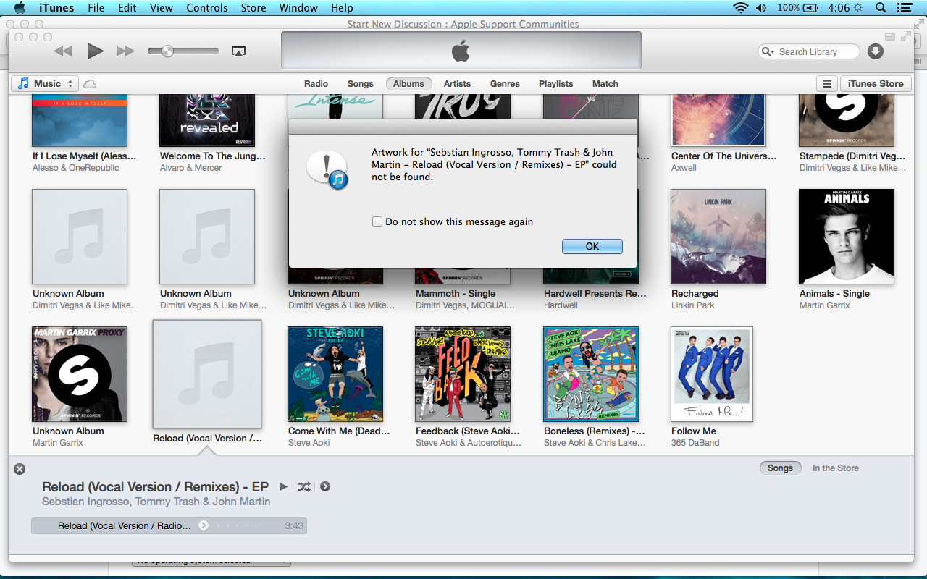The width and height of the screenshot is (927, 579).
Task: Open the Music library dropdown
Action: (x=45, y=84)
